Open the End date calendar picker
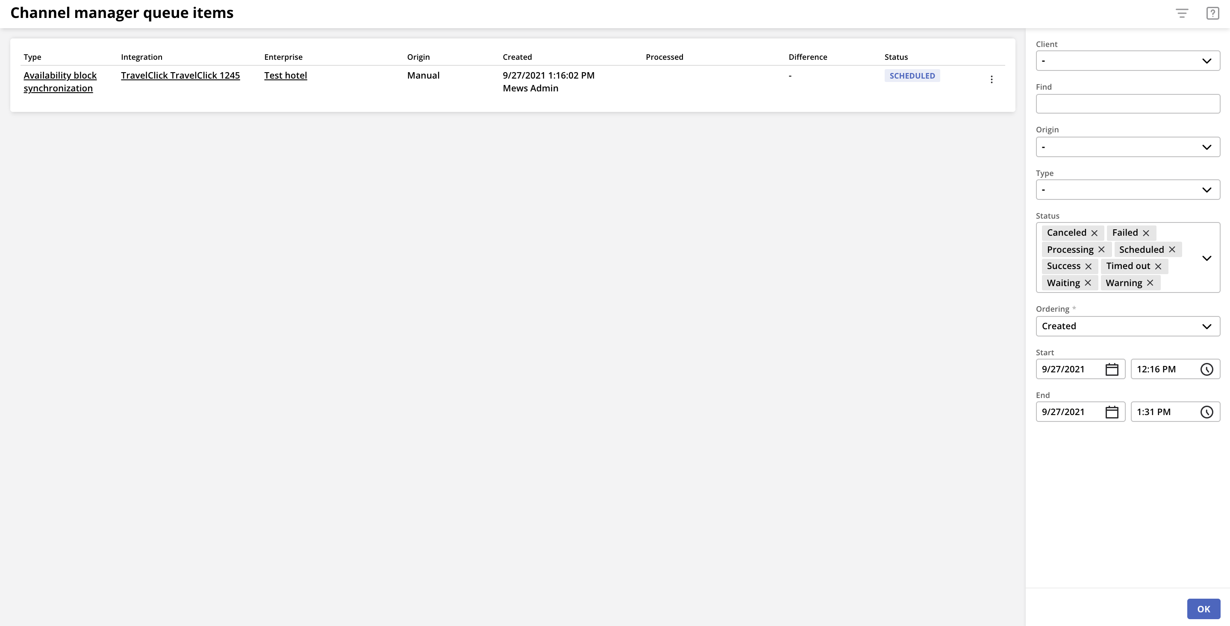The width and height of the screenshot is (1230, 626). point(1112,411)
